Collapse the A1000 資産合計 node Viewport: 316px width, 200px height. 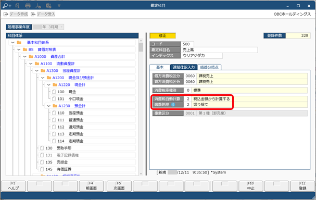(25, 57)
